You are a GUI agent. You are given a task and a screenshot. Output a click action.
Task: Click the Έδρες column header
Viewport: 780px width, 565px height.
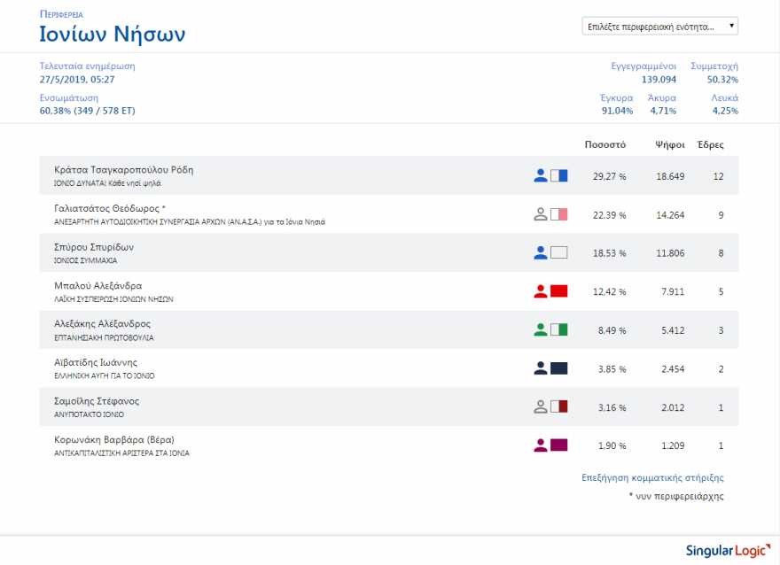point(711,144)
